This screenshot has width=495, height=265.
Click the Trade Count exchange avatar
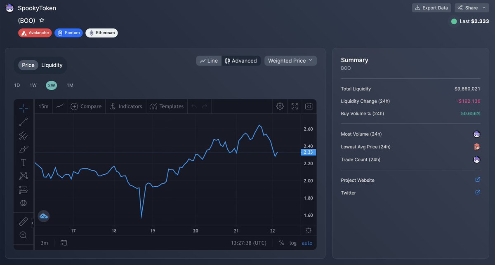477,159
